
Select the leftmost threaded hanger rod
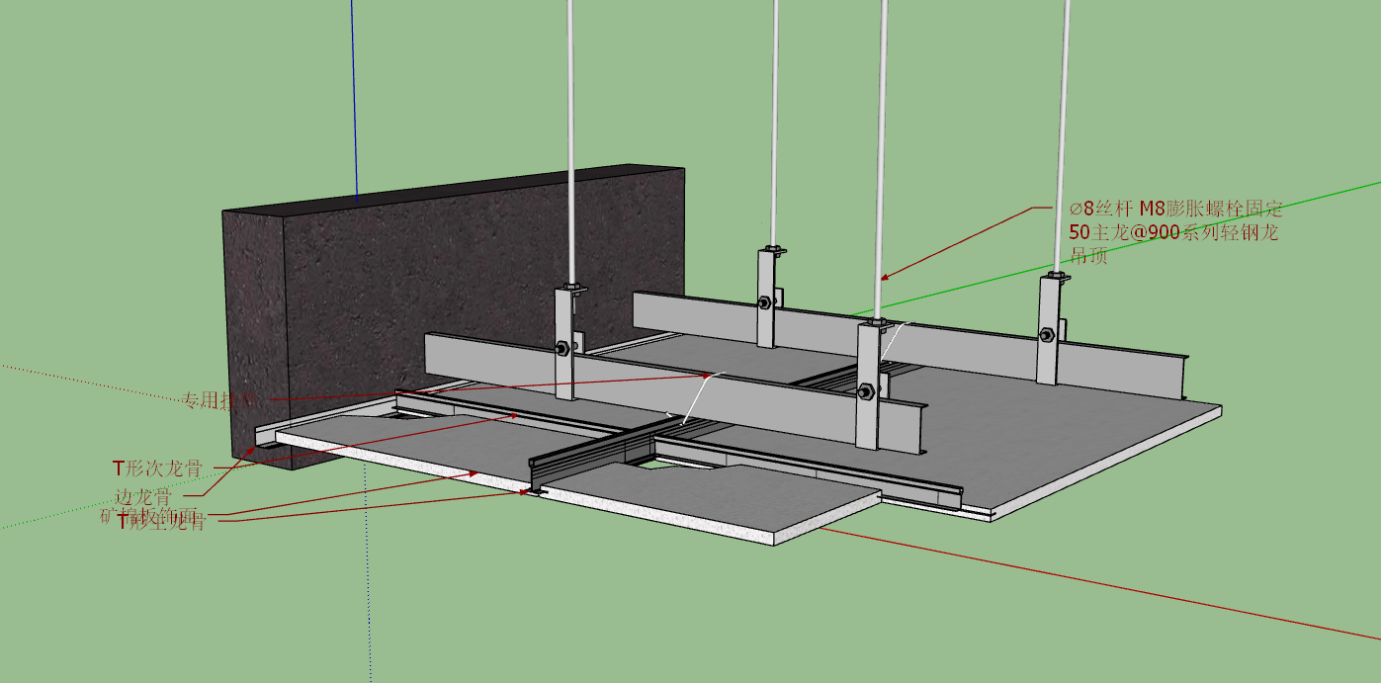click(569, 141)
